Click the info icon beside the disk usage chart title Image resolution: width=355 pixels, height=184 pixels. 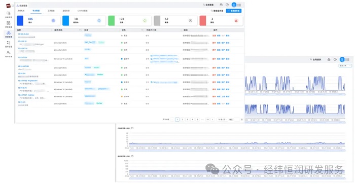tap(132, 156)
